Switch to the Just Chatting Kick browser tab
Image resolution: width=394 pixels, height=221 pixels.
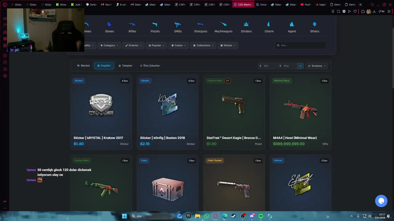[x=76, y=5]
